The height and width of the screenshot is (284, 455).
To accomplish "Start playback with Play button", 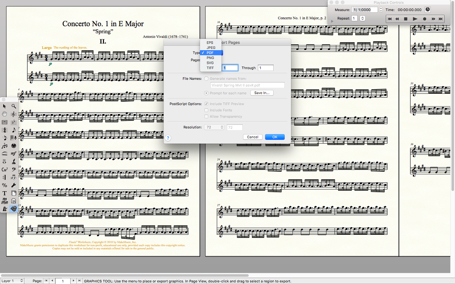I will coord(415,19).
